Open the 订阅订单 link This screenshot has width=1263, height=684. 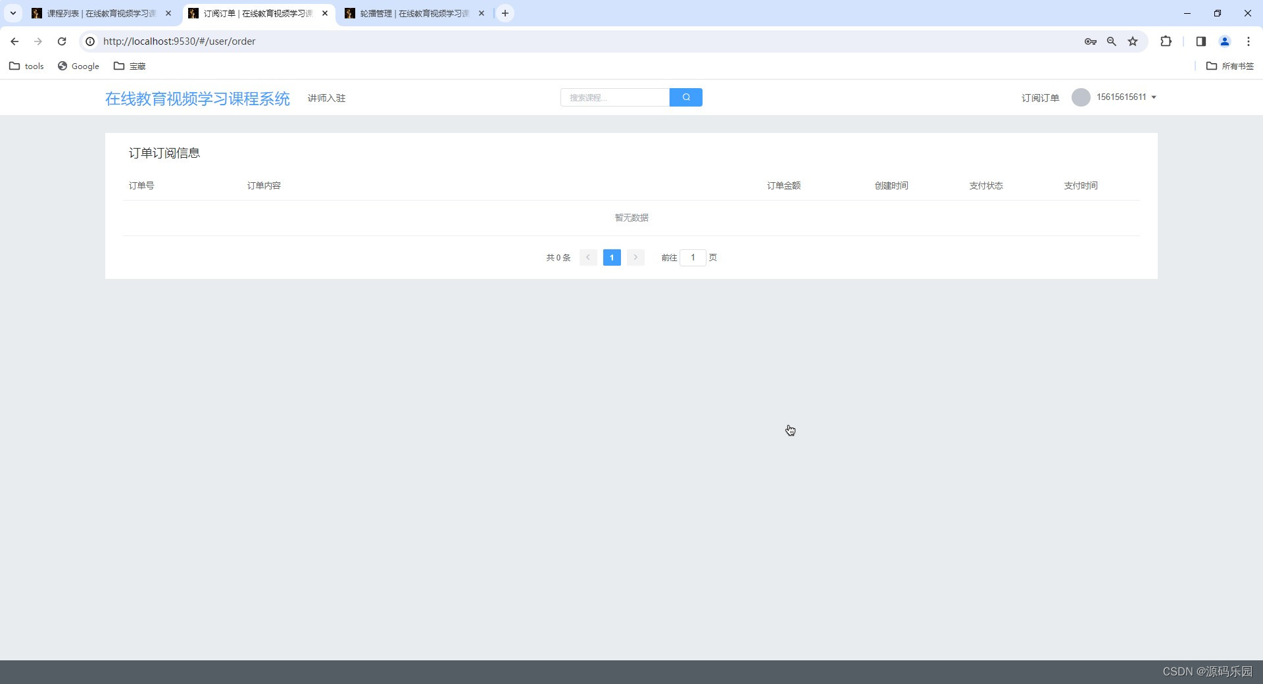click(1039, 97)
